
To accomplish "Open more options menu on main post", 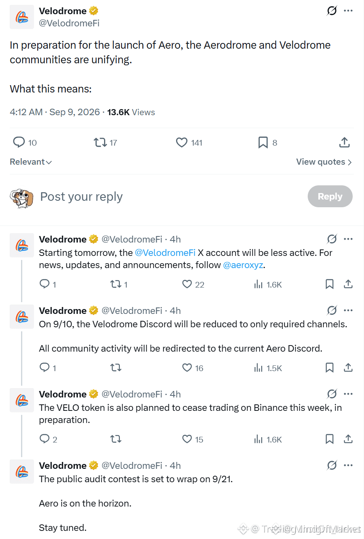I will coord(348,11).
